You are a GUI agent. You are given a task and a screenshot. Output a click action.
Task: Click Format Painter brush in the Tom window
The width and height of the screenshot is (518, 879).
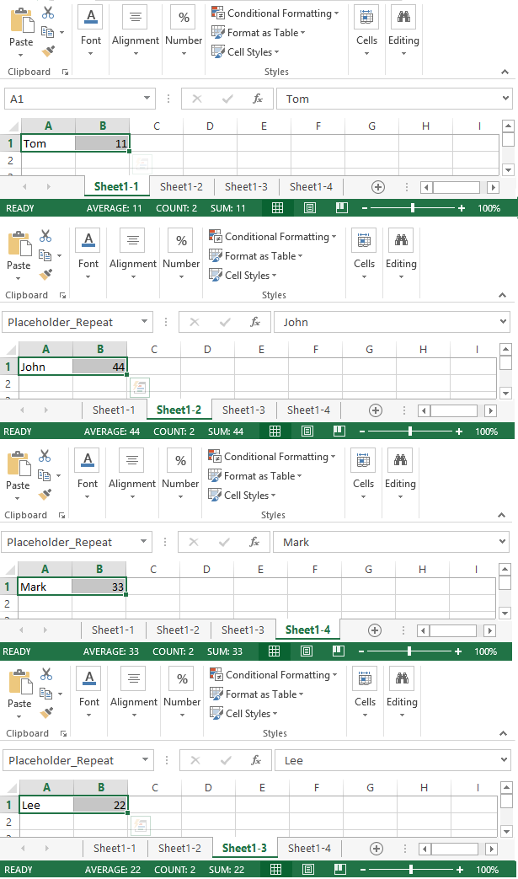pyautogui.click(x=48, y=51)
